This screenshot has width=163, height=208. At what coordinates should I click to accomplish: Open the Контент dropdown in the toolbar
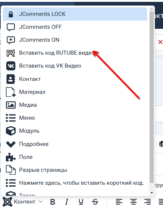pyautogui.click(x=23, y=202)
